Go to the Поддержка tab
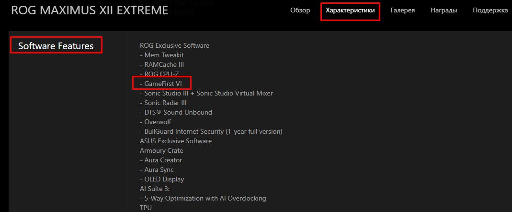 tap(490, 11)
